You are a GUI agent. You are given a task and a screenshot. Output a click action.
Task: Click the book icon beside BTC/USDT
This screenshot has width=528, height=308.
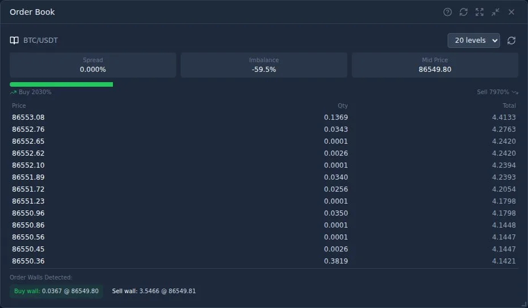click(x=14, y=40)
